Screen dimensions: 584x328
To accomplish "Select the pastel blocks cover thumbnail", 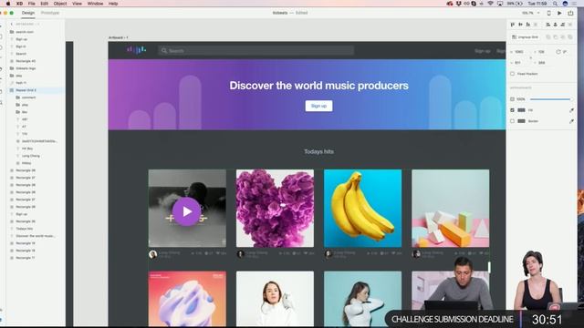I will click(x=450, y=209).
